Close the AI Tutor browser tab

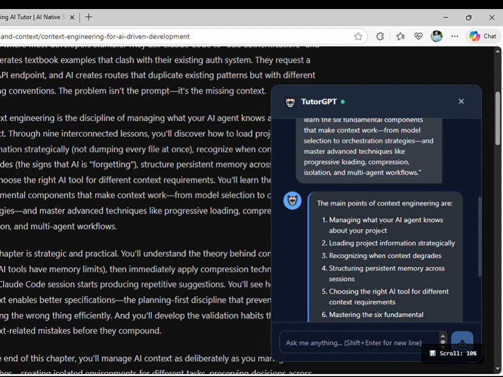coord(72,17)
